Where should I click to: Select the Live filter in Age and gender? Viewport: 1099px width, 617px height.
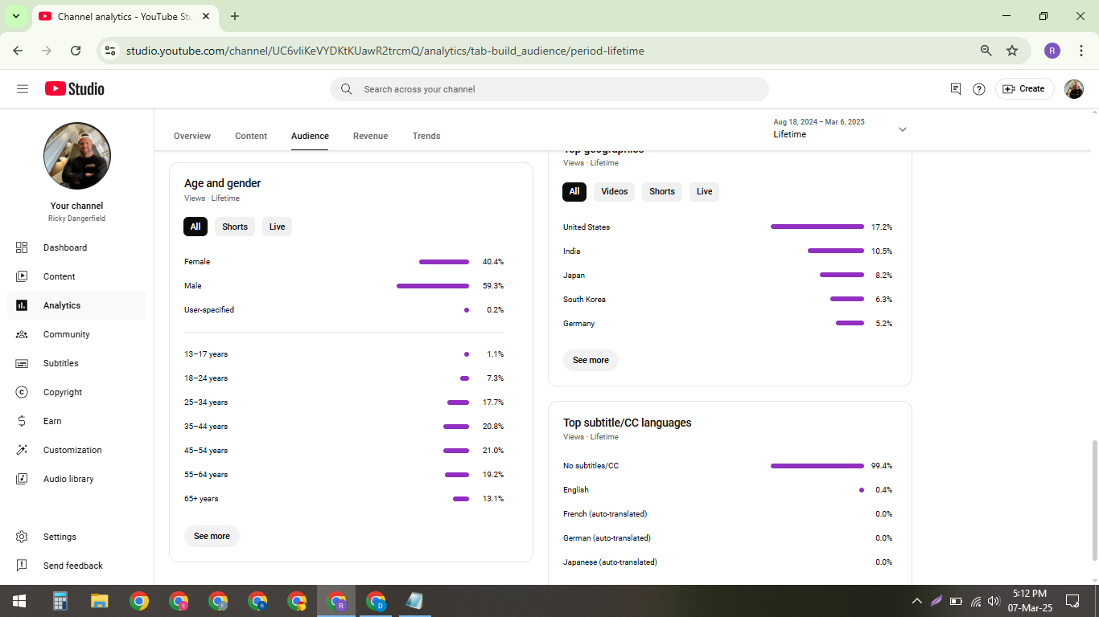pos(277,227)
